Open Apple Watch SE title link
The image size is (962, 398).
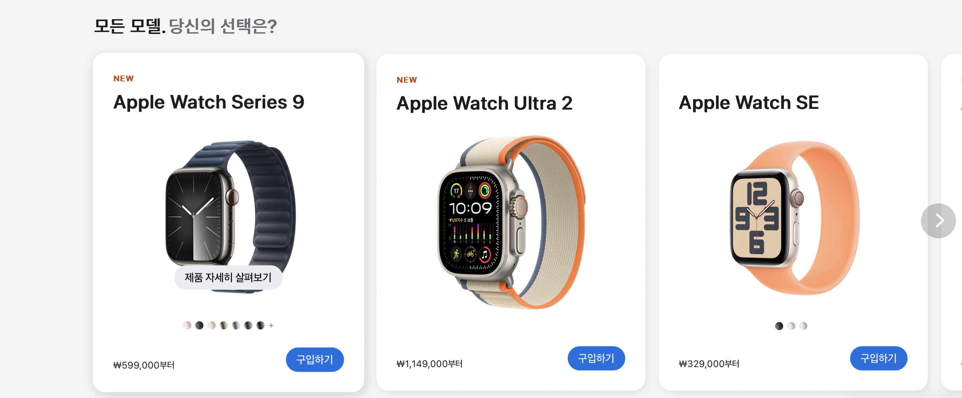click(749, 103)
